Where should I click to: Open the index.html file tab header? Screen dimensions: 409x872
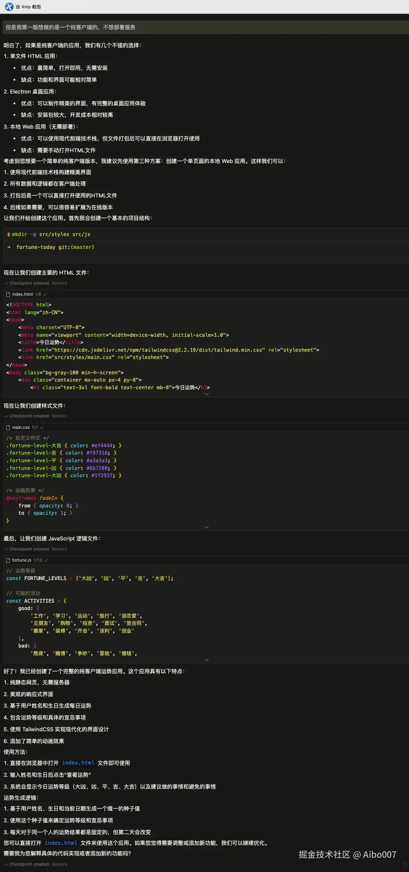(23, 294)
